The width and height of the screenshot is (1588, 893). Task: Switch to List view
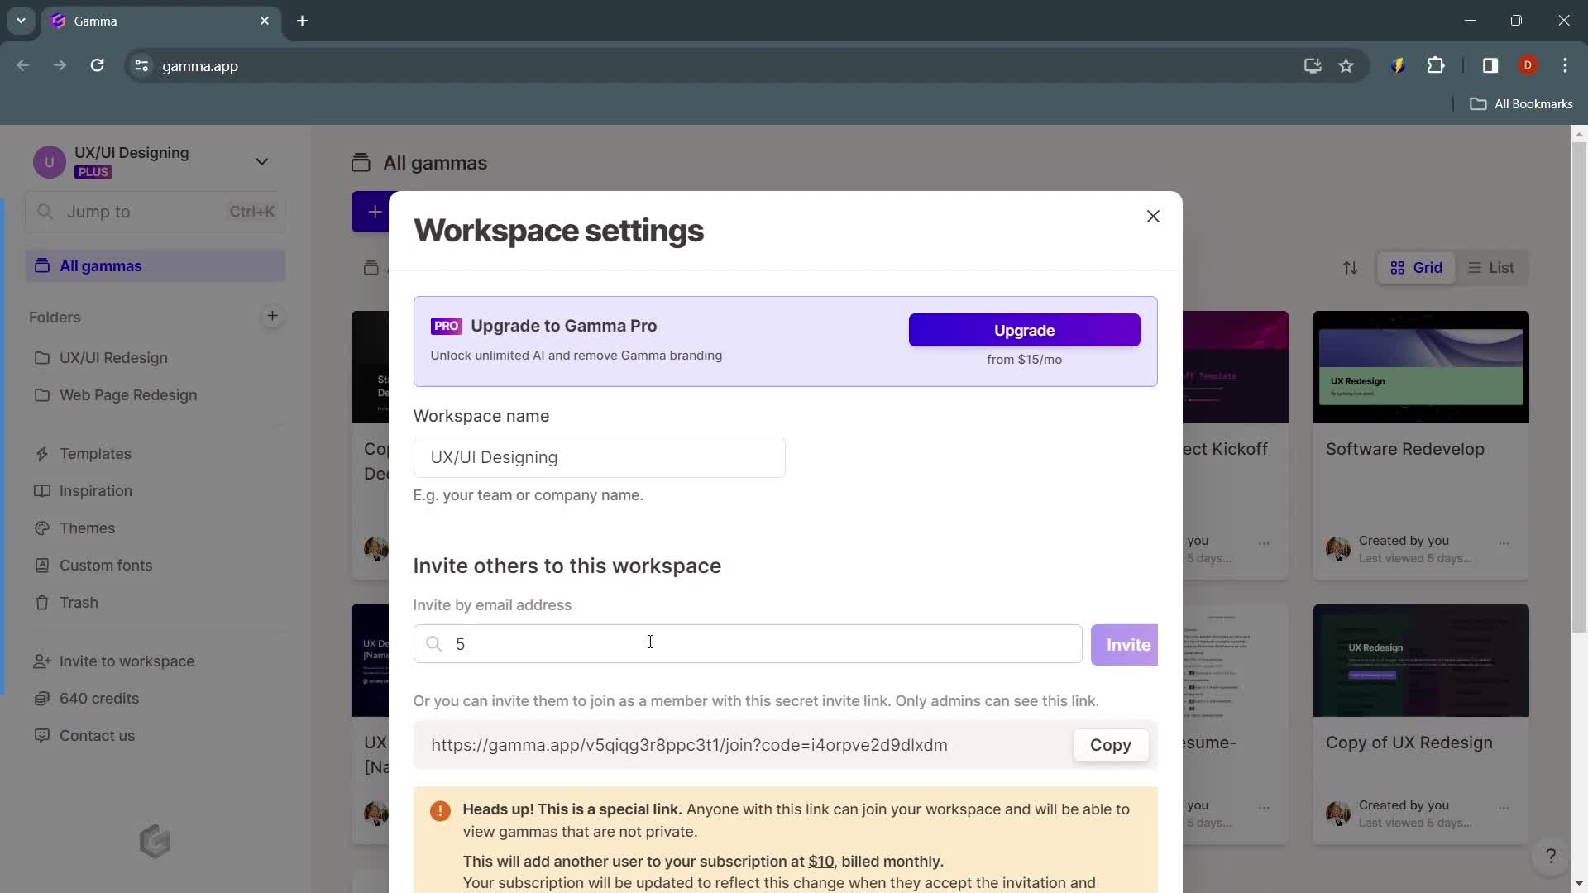(x=1490, y=268)
